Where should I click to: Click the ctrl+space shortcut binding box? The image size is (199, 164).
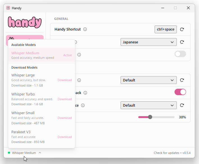[166, 29]
